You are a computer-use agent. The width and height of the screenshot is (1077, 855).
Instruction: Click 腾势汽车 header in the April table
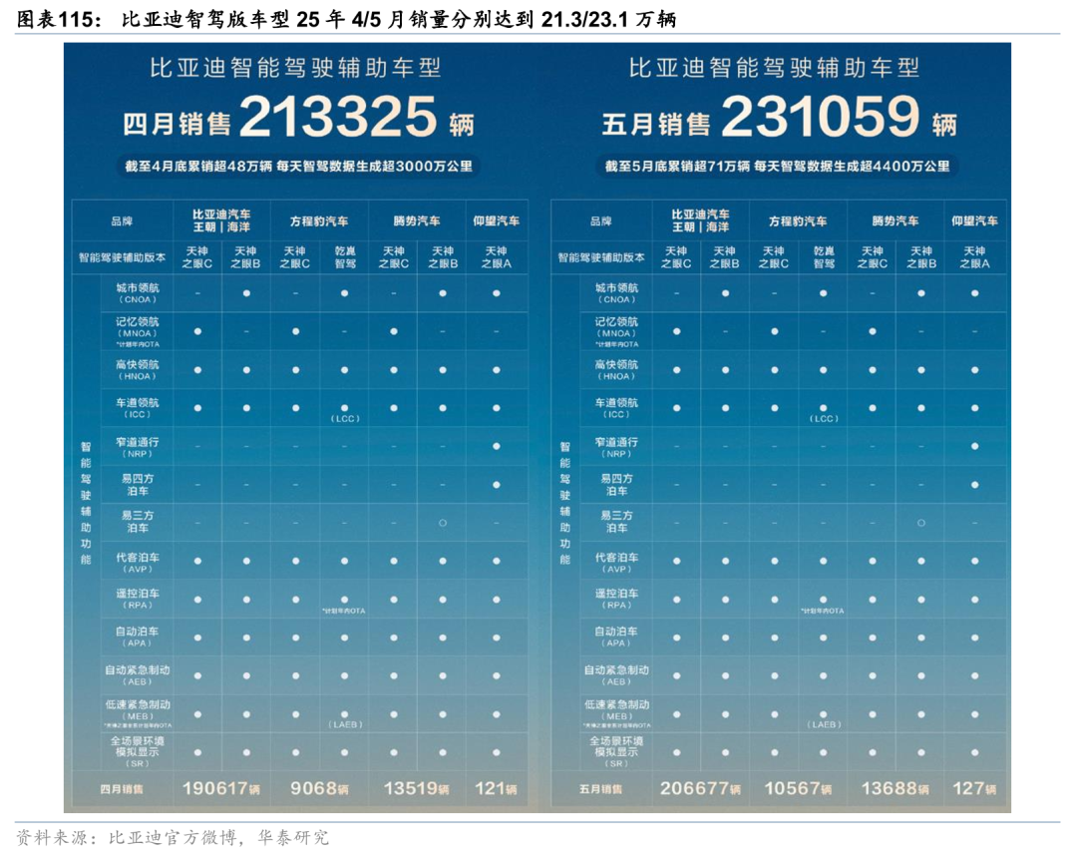pyautogui.click(x=416, y=220)
